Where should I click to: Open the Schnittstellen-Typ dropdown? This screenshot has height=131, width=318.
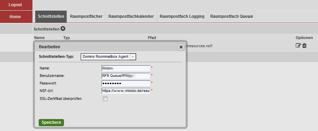[108, 57]
